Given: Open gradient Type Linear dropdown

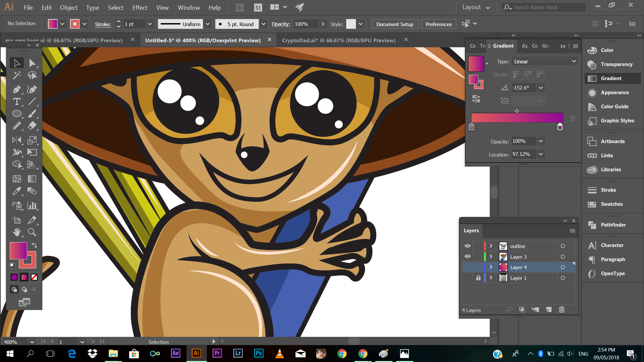Looking at the screenshot, I should 545,61.
